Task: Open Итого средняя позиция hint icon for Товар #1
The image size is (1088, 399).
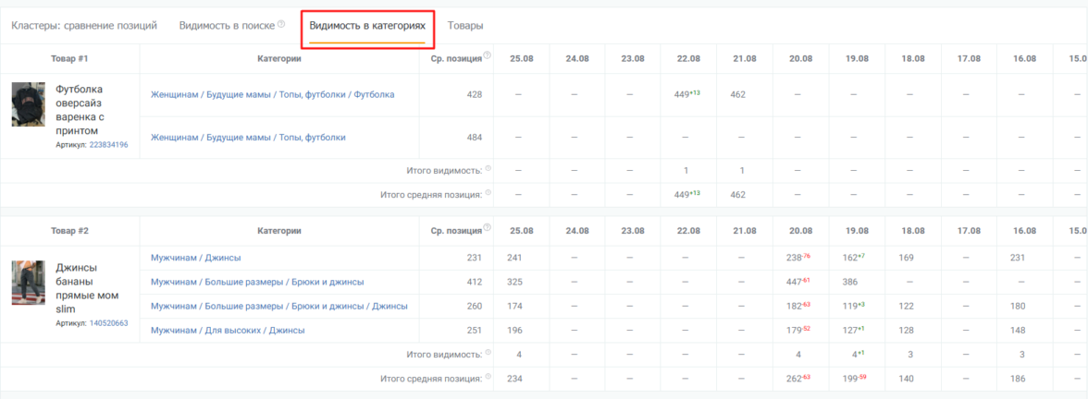Action: (488, 193)
